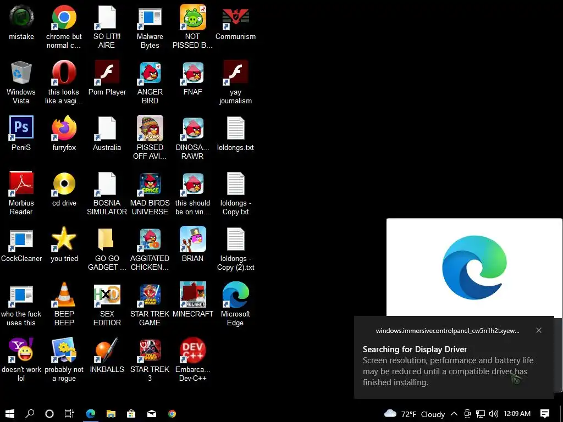Screen dimensions: 563x422
Task: Open Meet Now tray icon
Action: 467,414
